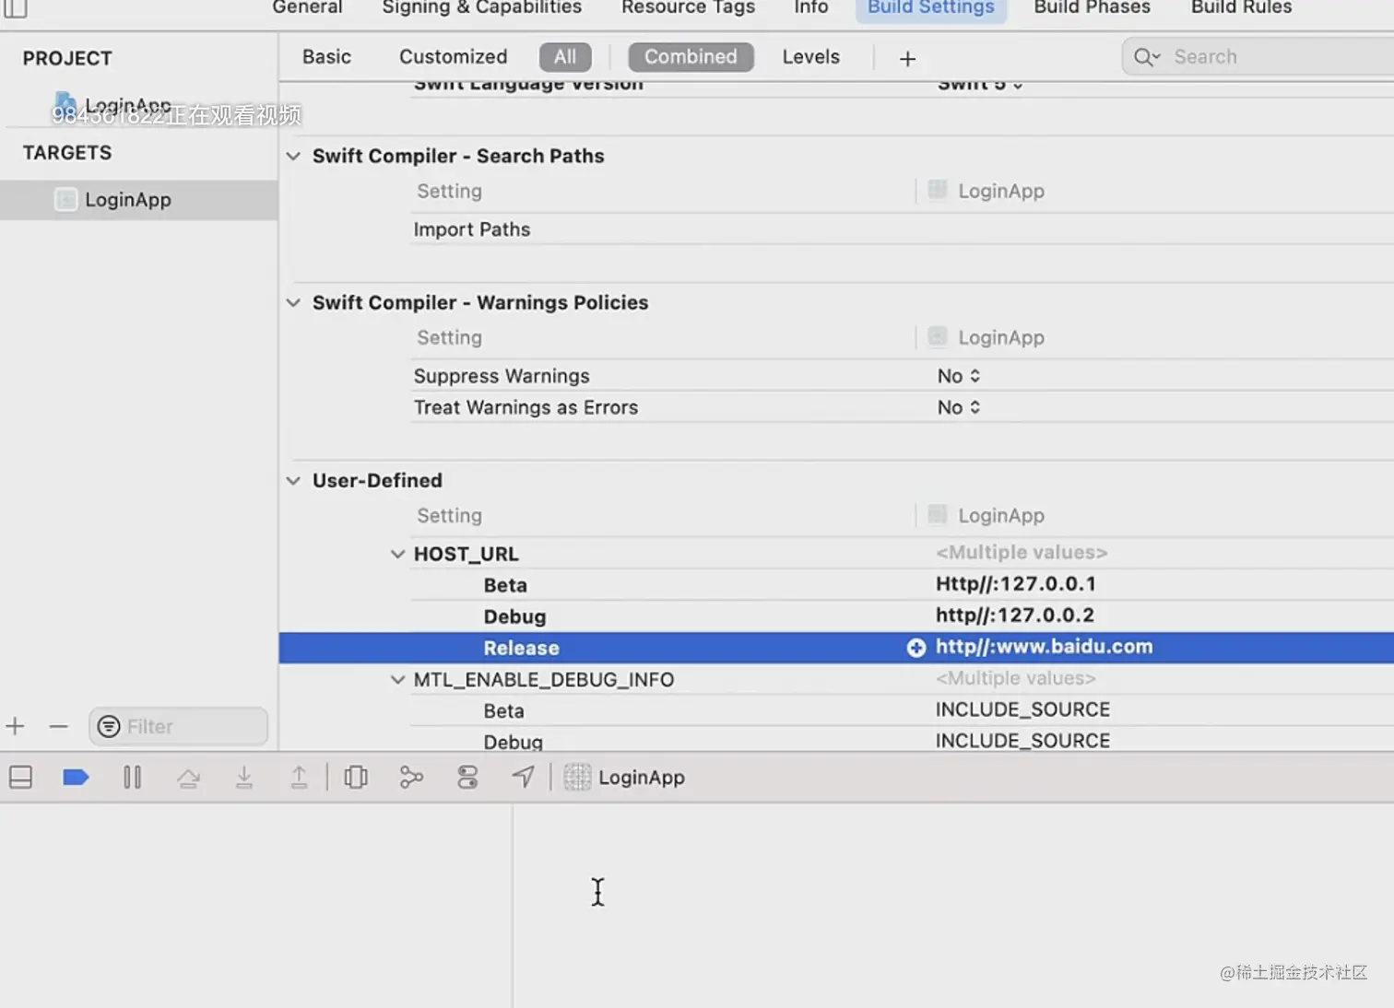Select LoginApp target in TARGETS list
Viewport: 1394px width, 1008px height.
[138, 200]
